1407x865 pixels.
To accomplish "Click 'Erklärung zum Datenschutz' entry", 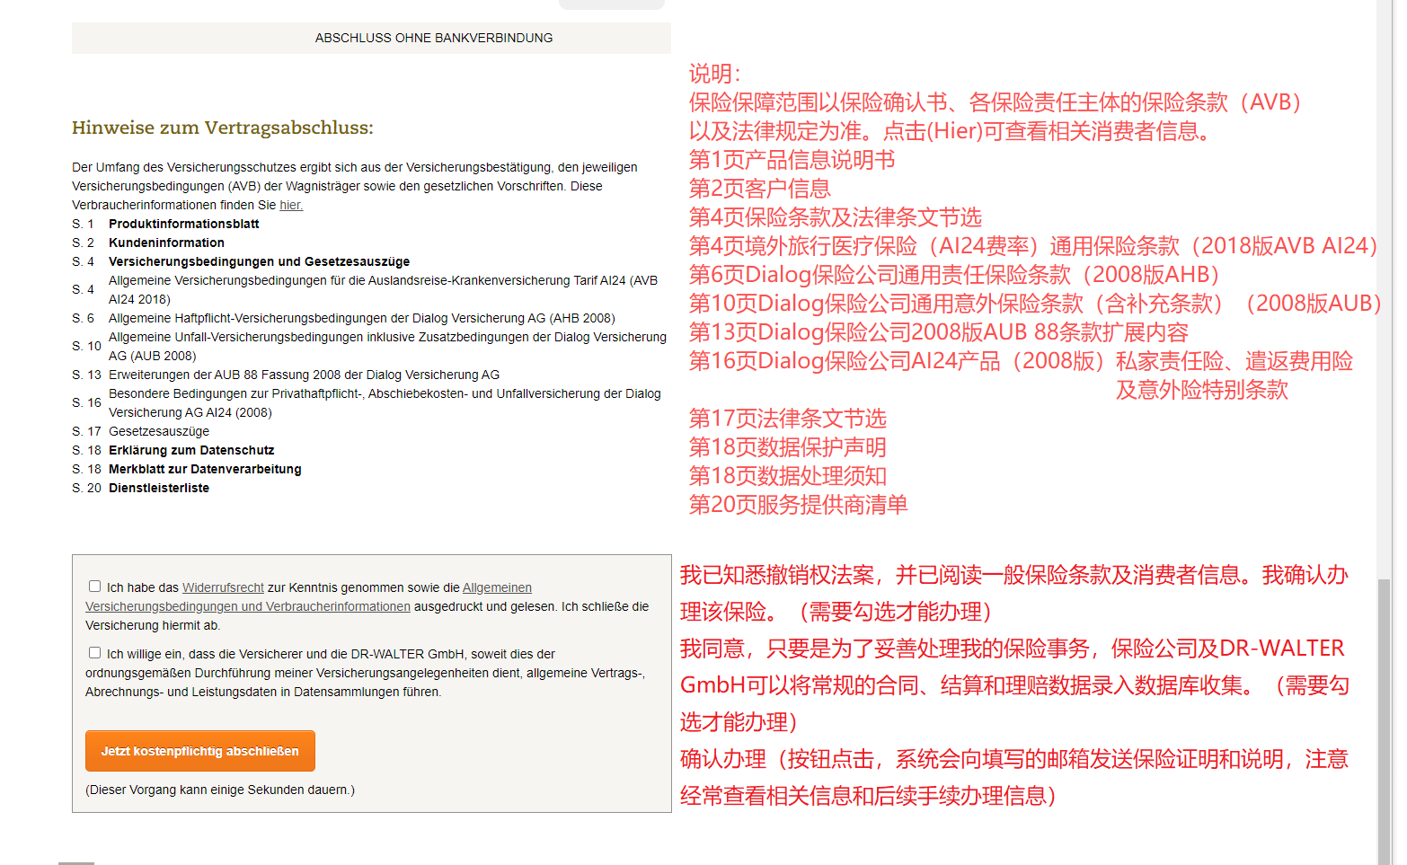I will coord(191,450).
